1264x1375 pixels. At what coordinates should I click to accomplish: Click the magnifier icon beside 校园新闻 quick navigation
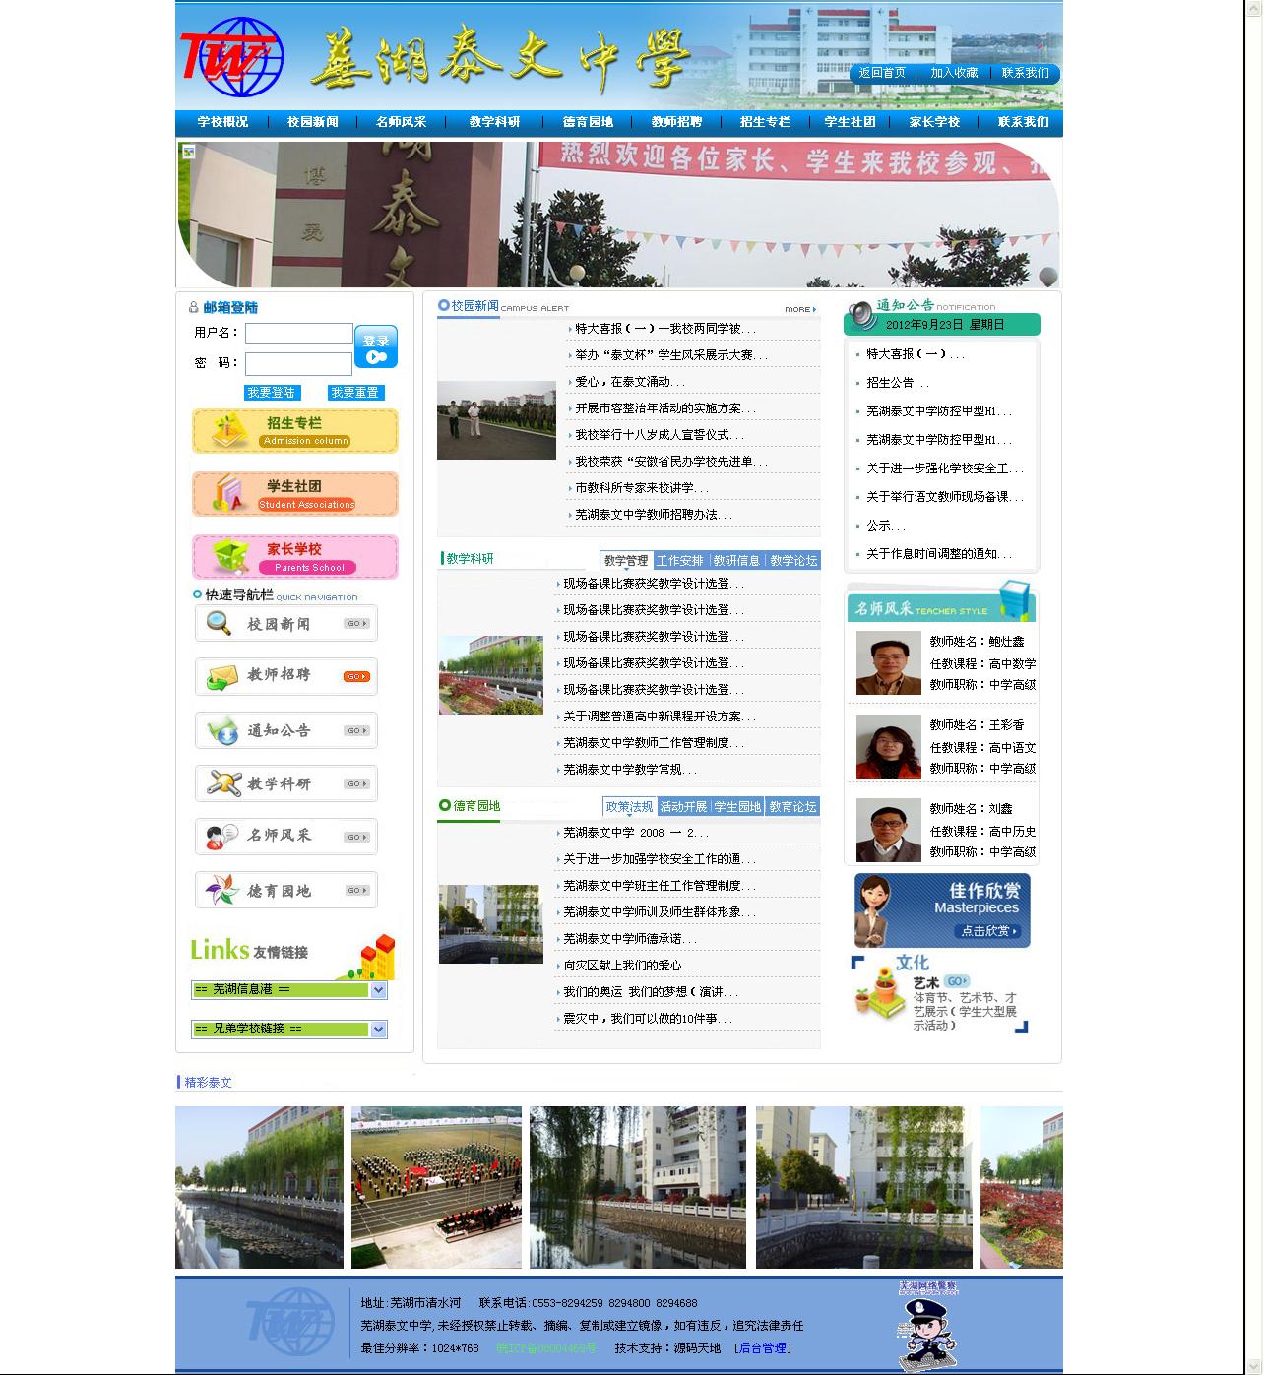tap(219, 623)
